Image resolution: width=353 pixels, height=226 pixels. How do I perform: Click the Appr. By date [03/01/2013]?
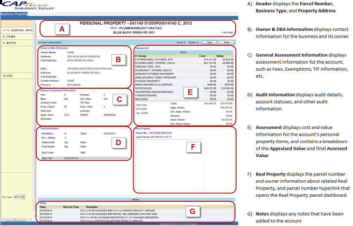click(x=71, y=158)
